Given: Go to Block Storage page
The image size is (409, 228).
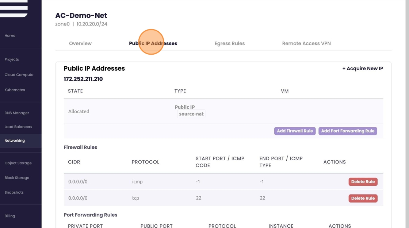Looking at the screenshot, I should [17, 178].
